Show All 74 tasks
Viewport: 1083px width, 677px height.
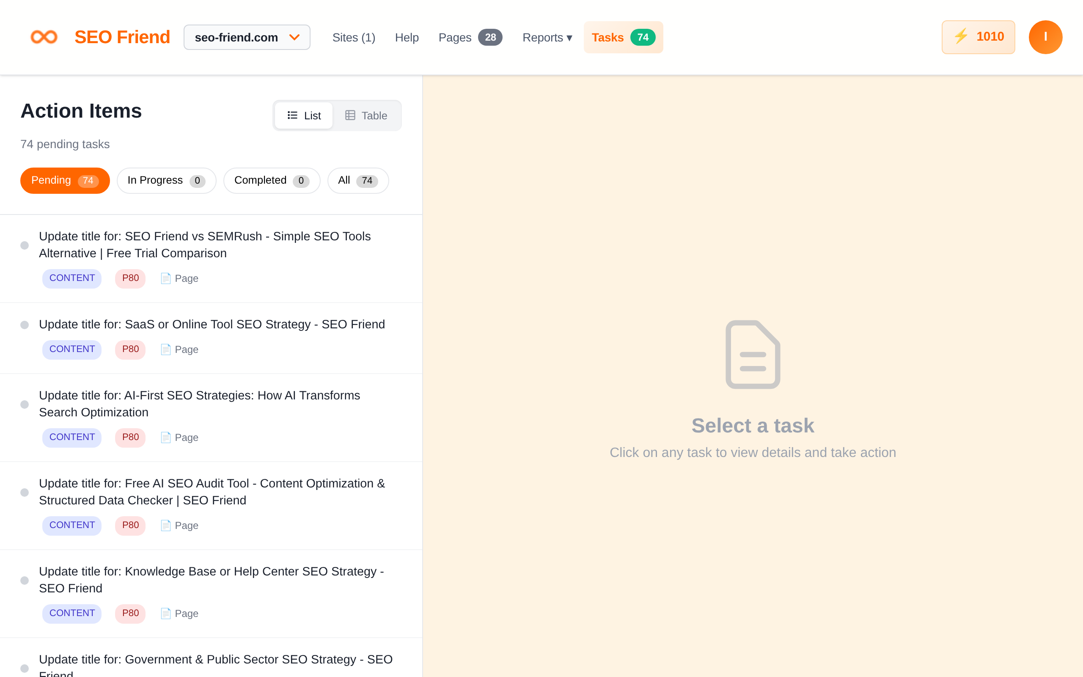[357, 180]
